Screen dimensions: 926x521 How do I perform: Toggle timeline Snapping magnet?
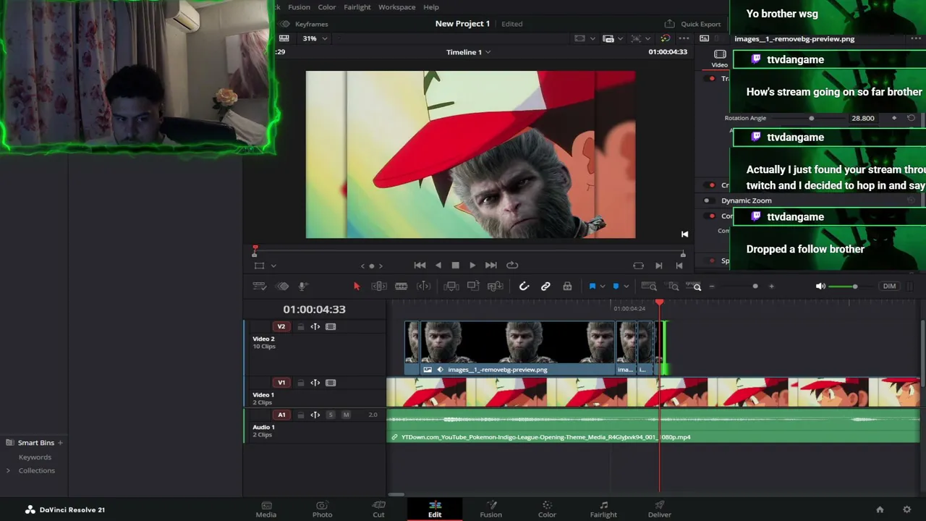tap(524, 287)
